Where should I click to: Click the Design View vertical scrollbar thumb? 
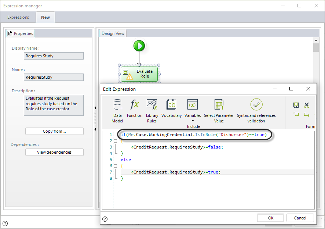pyautogui.click(x=316, y=47)
